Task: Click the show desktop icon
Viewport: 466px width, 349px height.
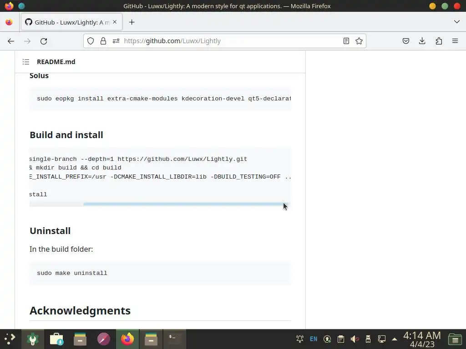Action: click(x=455, y=339)
